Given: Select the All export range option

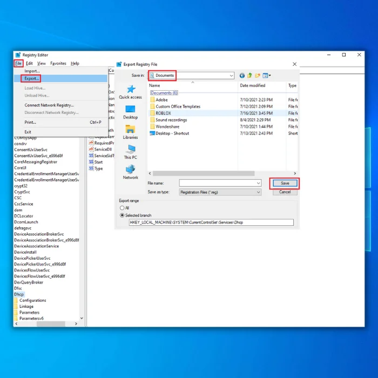Looking at the screenshot, I should point(122,208).
